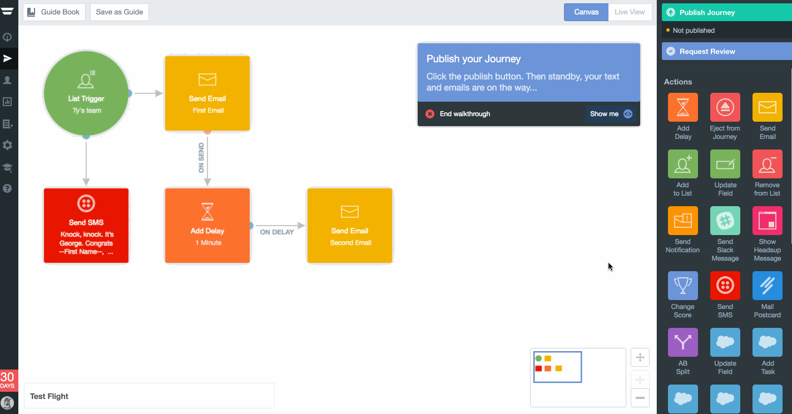Open the settings gear in sidebar
The height and width of the screenshot is (414, 792).
tap(8, 145)
